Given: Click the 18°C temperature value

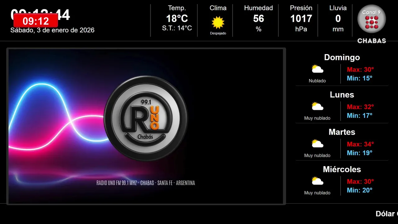Looking at the screenshot, I should 177,19.
